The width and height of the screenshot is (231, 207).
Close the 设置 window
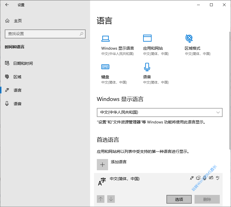coord(224,5)
